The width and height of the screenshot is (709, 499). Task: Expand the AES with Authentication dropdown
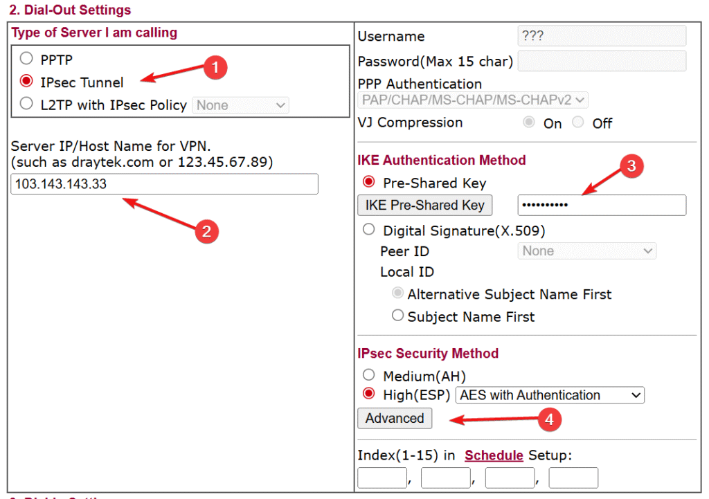click(x=550, y=395)
